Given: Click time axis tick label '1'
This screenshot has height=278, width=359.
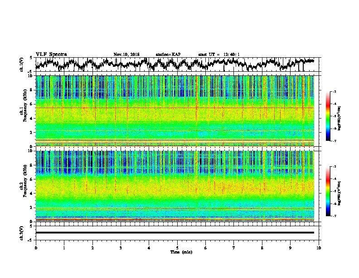Looking at the screenshot, I should pos(64,248).
